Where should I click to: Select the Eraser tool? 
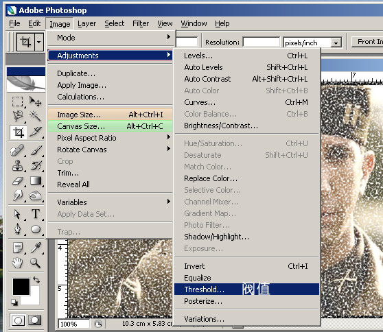[x=18, y=181]
